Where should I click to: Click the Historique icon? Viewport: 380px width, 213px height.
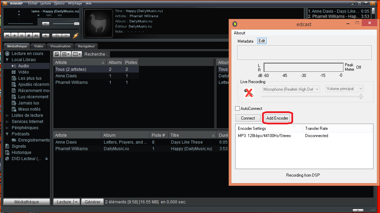pos(7,153)
